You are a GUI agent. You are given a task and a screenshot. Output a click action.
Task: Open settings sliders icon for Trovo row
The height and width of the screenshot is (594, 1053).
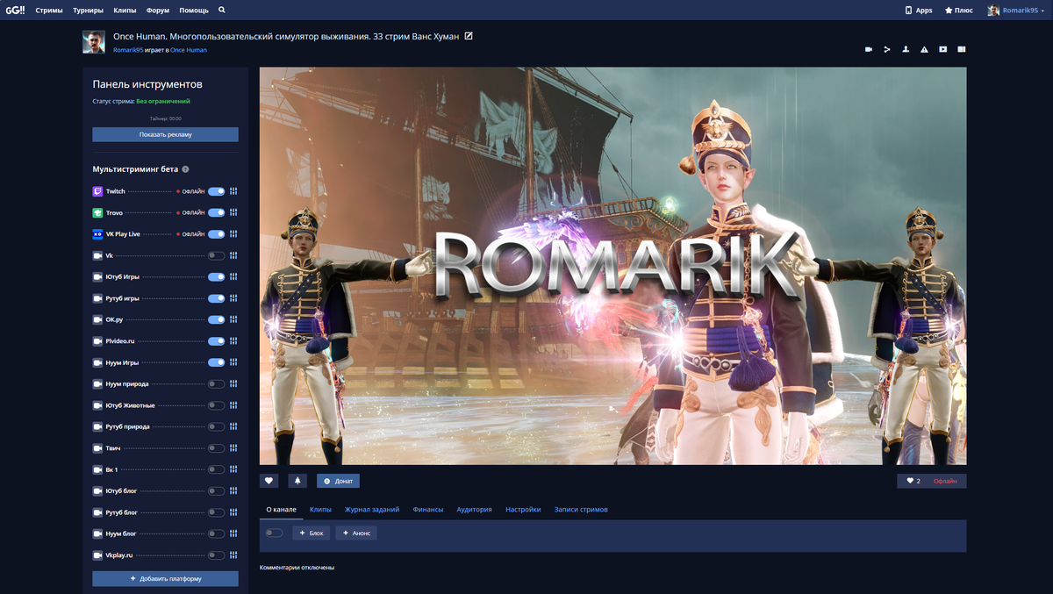coord(233,212)
